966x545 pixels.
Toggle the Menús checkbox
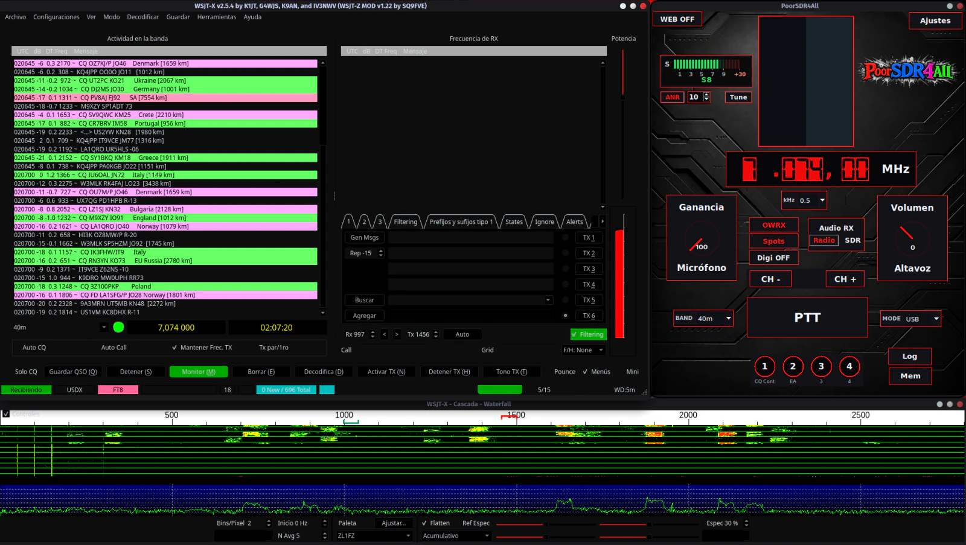597,372
